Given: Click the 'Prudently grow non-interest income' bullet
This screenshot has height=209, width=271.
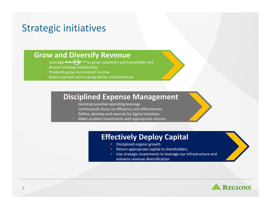Looking at the screenshot, I should tap(79, 72).
